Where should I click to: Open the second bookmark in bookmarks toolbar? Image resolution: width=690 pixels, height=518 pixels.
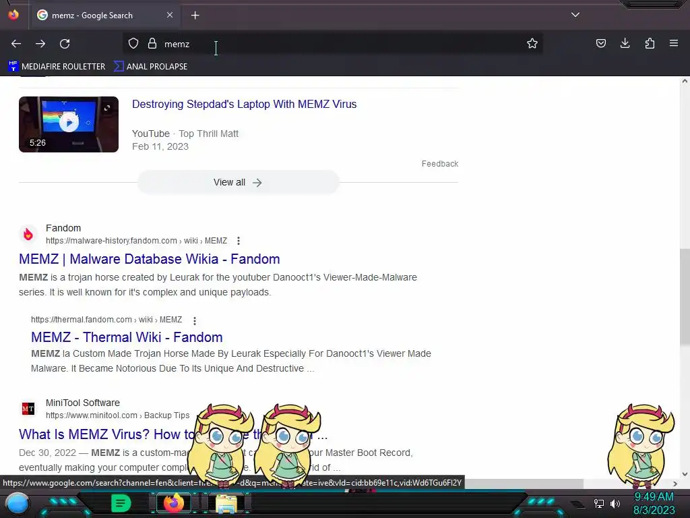(x=150, y=67)
